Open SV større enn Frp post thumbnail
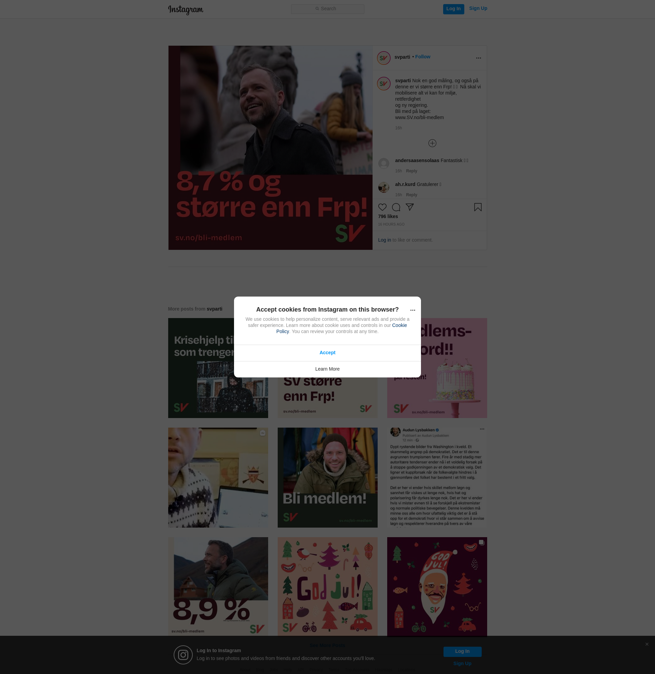655x674 pixels. (327, 397)
